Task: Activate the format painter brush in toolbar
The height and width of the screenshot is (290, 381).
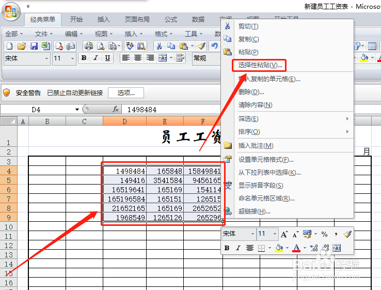Action: pos(201,46)
